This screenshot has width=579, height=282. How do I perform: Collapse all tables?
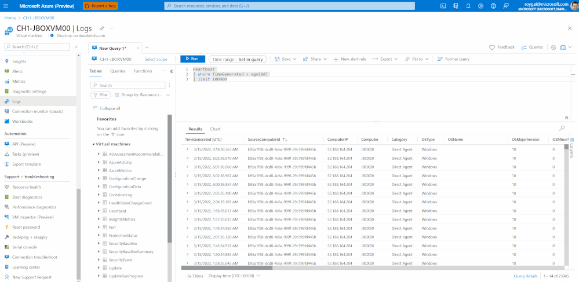(x=106, y=108)
